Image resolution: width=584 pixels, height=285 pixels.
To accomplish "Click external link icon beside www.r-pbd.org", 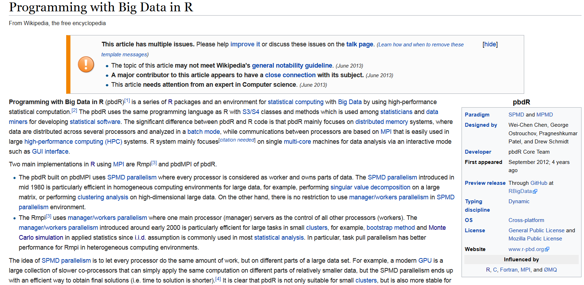I will [x=547, y=249].
